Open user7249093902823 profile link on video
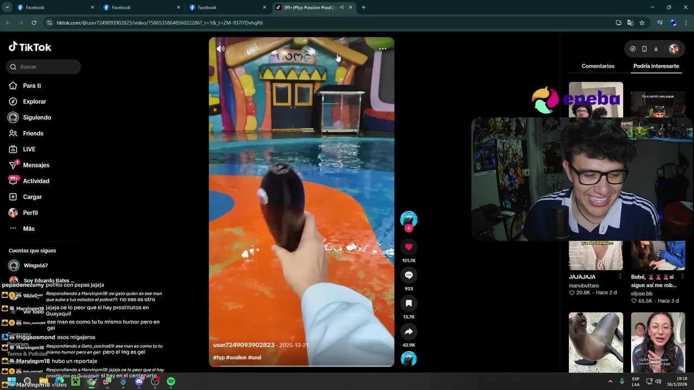 [x=244, y=345]
